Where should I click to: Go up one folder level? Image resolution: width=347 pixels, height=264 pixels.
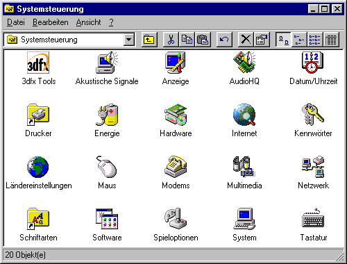[149, 40]
